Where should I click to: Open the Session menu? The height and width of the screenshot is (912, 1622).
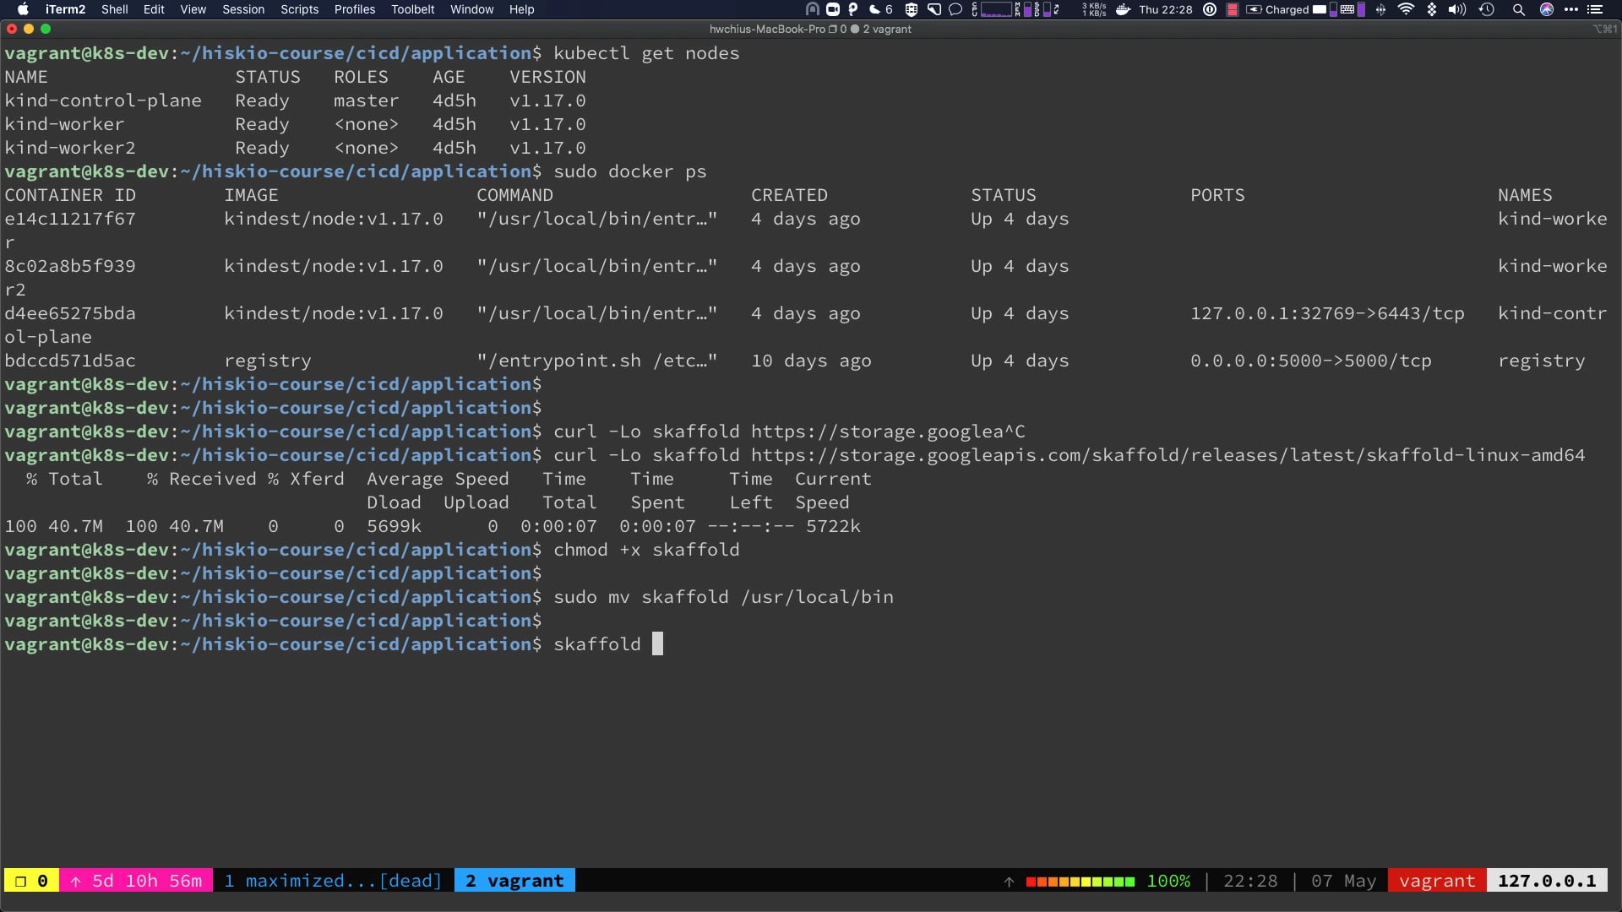click(243, 9)
